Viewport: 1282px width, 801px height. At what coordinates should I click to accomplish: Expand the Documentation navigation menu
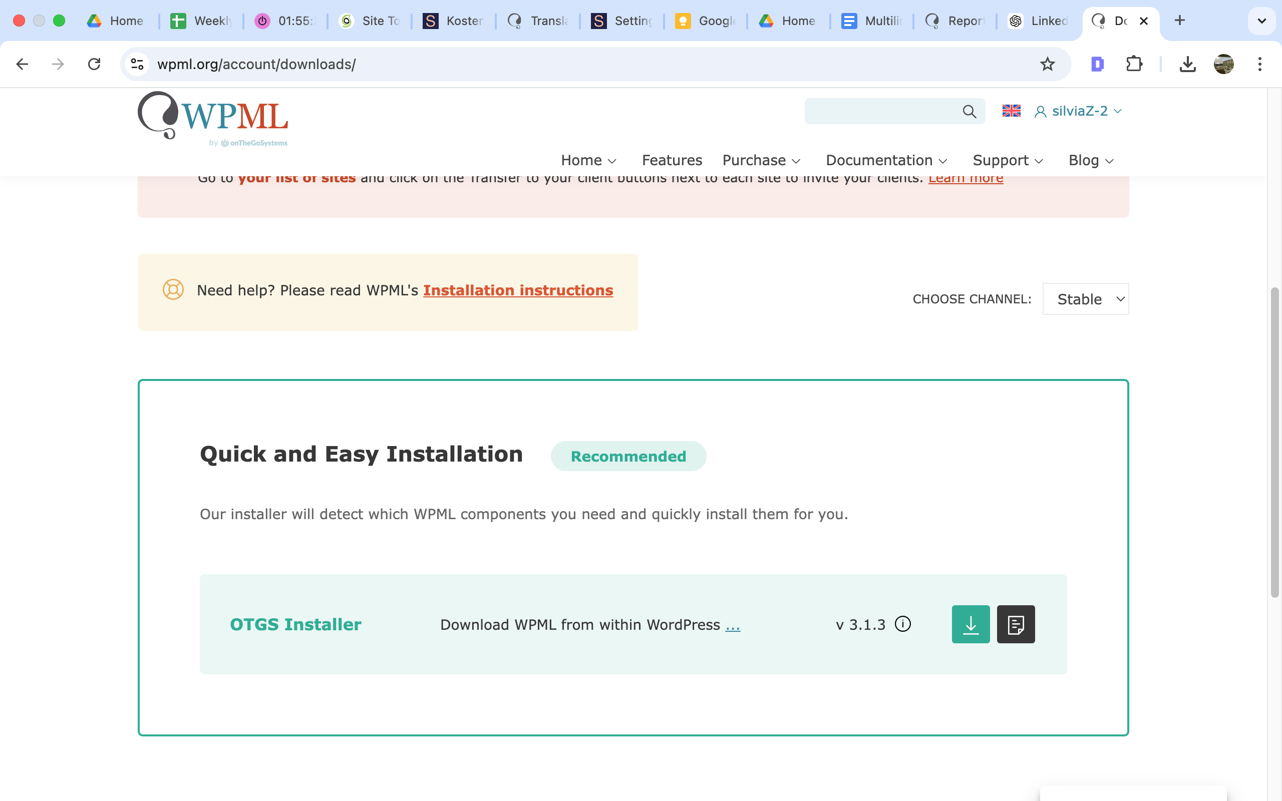tap(886, 160)
